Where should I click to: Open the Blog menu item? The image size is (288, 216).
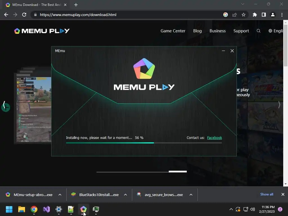tap(197, 31)
